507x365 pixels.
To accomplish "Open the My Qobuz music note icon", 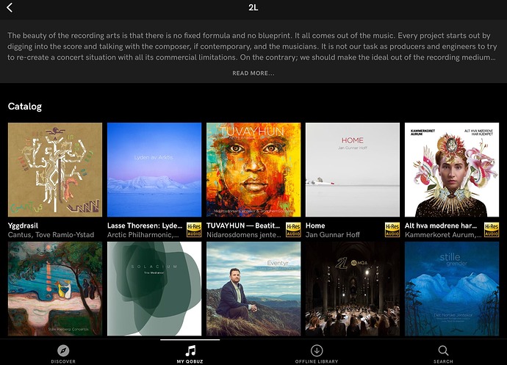I will tap(190, 350).
